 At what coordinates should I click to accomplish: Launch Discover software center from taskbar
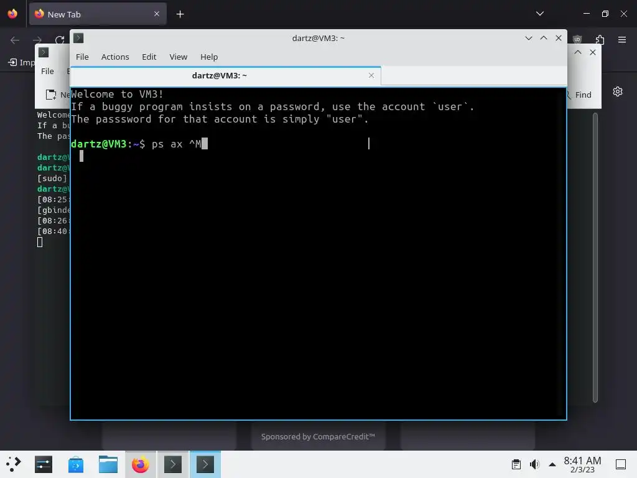[x=76, y=464]
